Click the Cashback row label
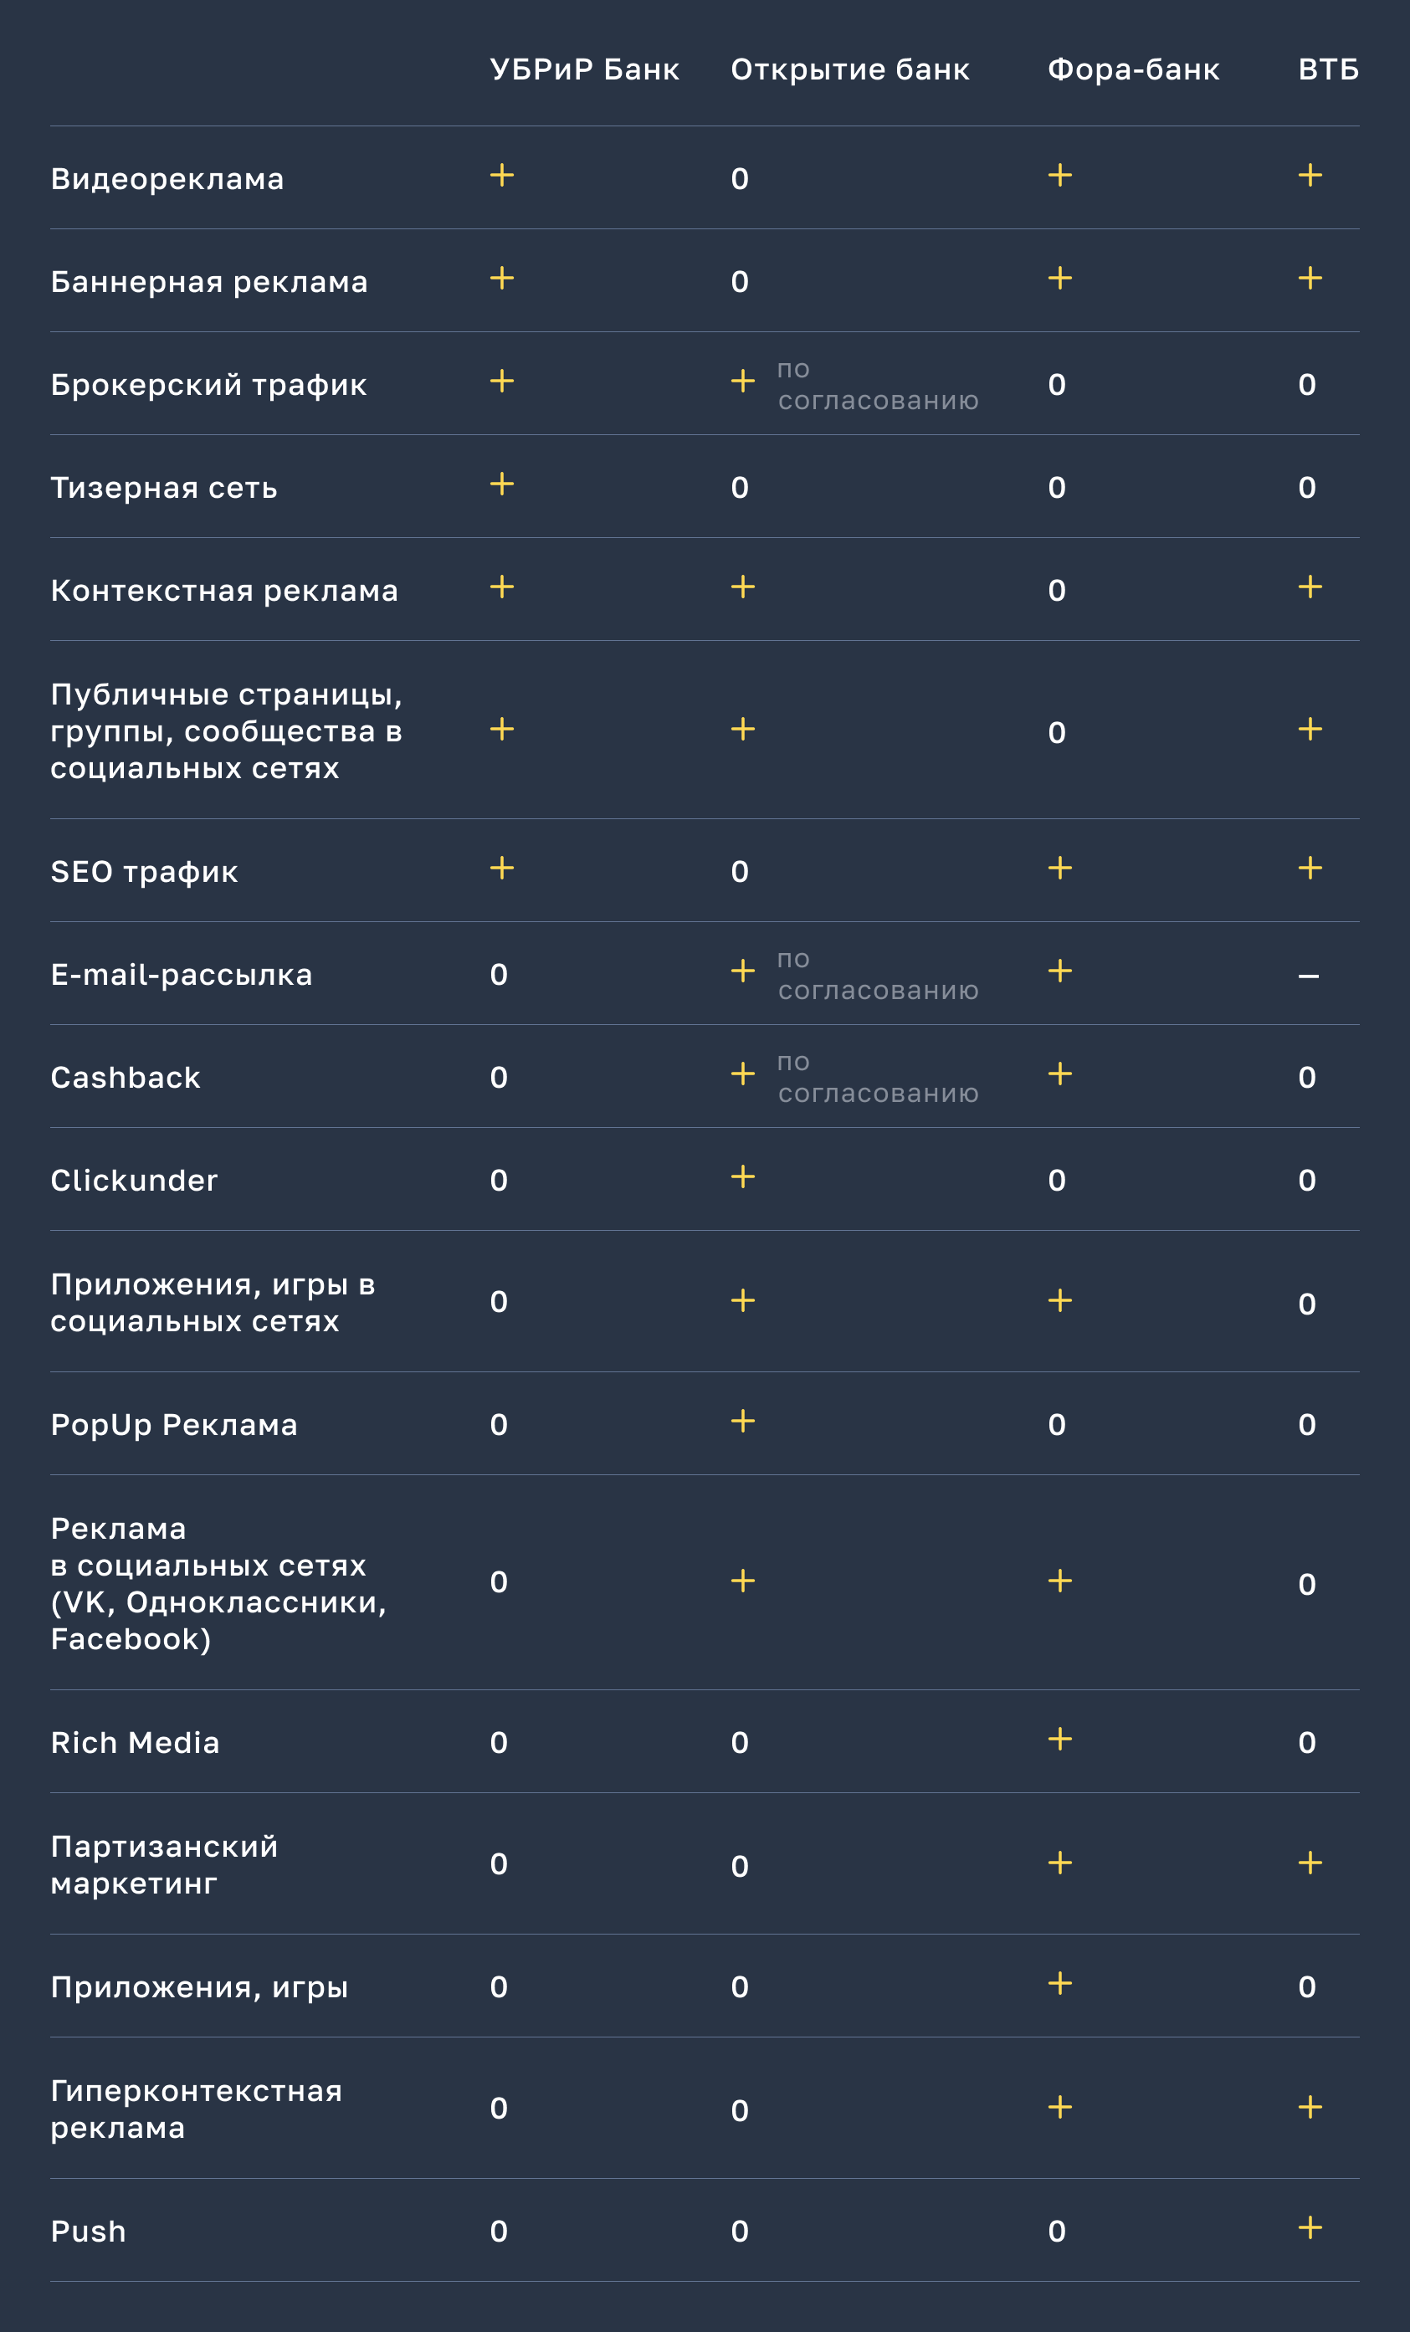1410x2332 pixels. click(125, 1077)
